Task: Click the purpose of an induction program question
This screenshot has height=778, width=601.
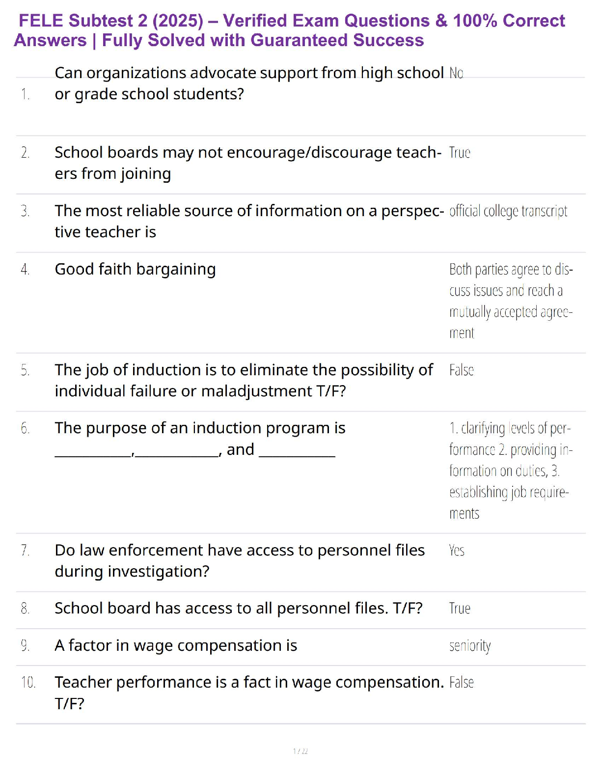Action: [x=200, y=439]
